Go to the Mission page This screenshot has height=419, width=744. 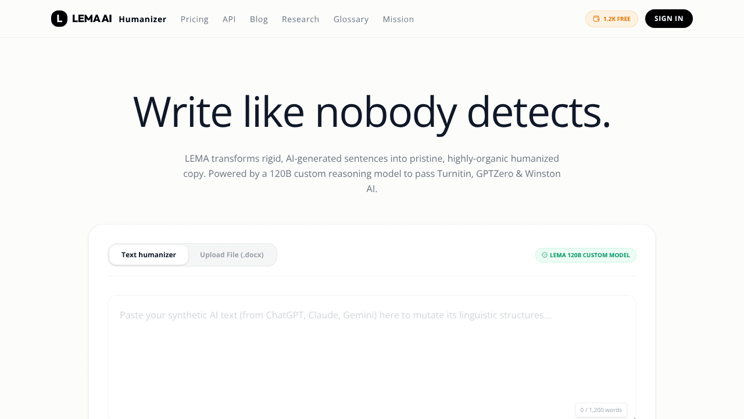398,19
